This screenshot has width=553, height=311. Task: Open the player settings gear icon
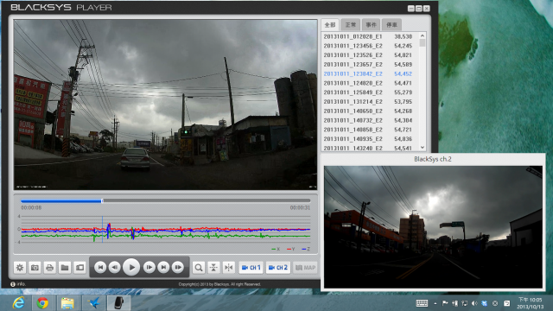[20, 268]
